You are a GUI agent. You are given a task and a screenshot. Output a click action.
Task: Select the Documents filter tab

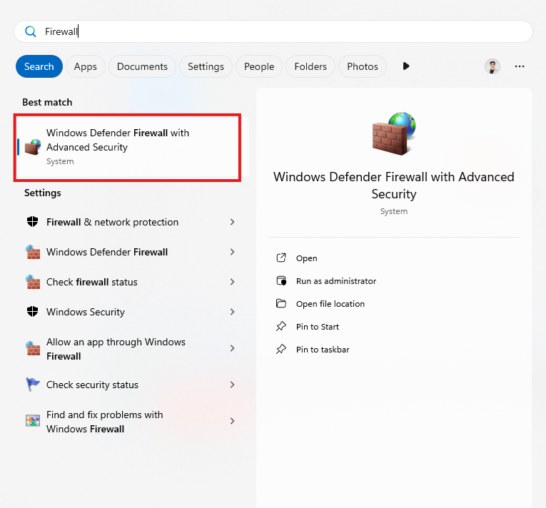click(142, 66)
